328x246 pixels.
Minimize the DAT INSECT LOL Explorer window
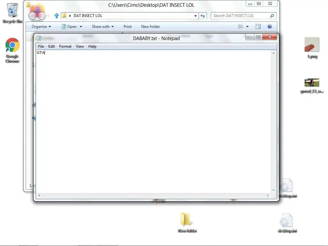pyautogui.click(x=250, y=4)
